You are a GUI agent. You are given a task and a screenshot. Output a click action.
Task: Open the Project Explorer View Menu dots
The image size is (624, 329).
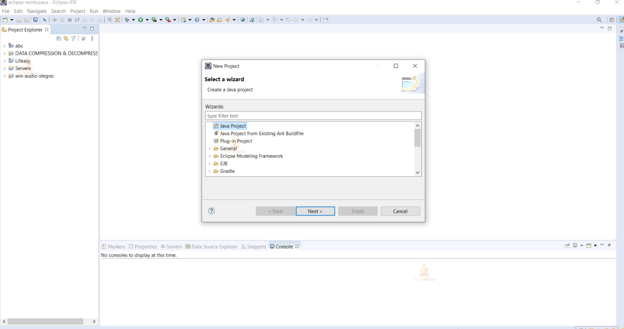click(x=92, y=38)
